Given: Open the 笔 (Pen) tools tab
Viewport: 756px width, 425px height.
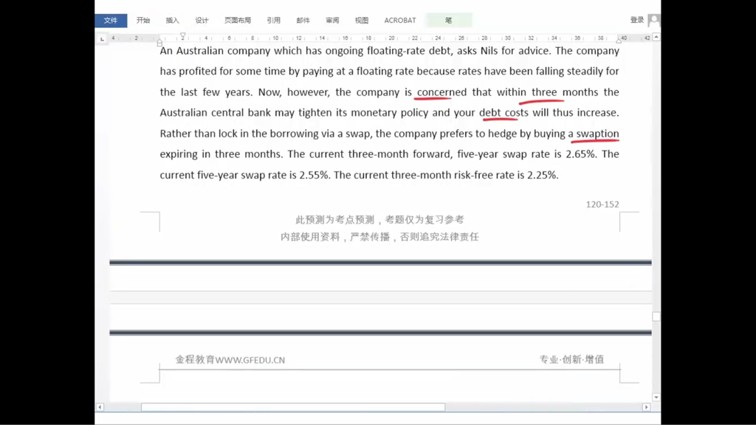Looking at the screenshot, I should coord(448,20).
